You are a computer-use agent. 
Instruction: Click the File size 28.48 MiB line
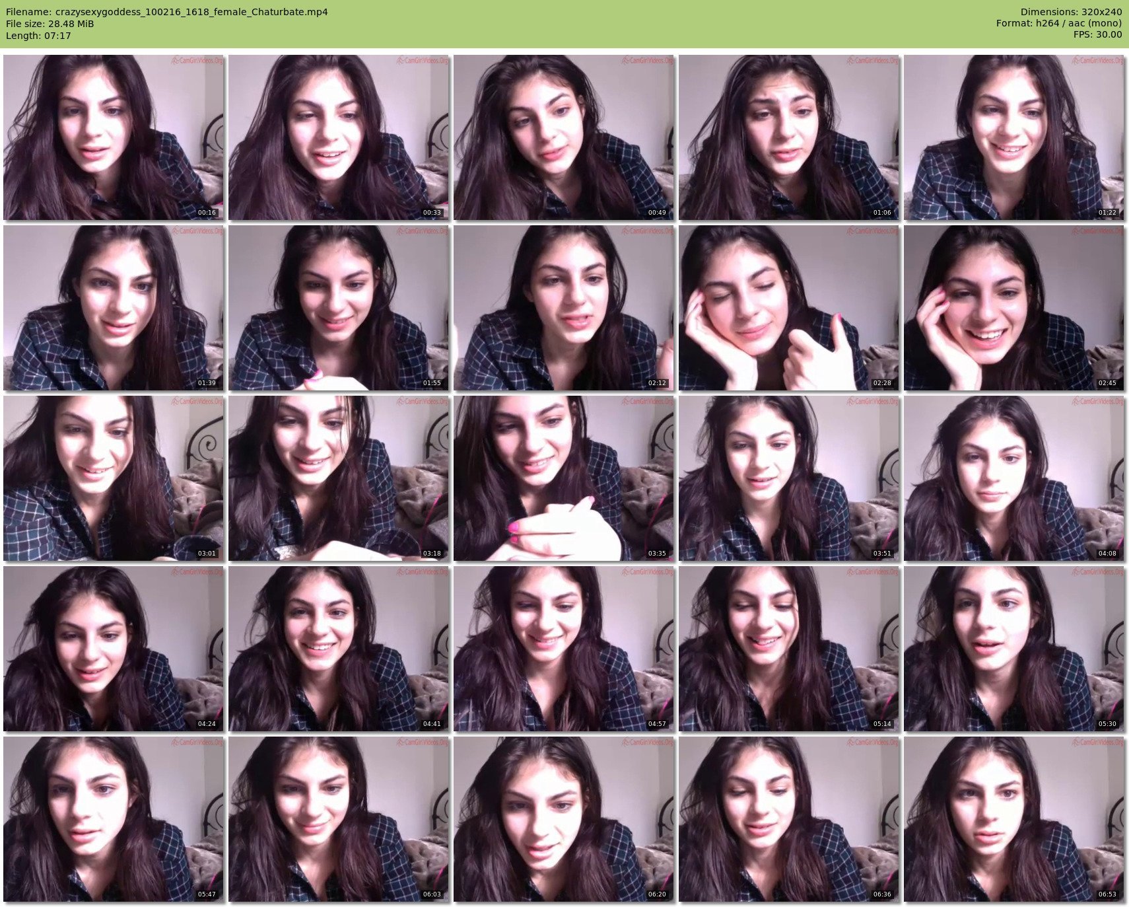click(x=50, y=24)
